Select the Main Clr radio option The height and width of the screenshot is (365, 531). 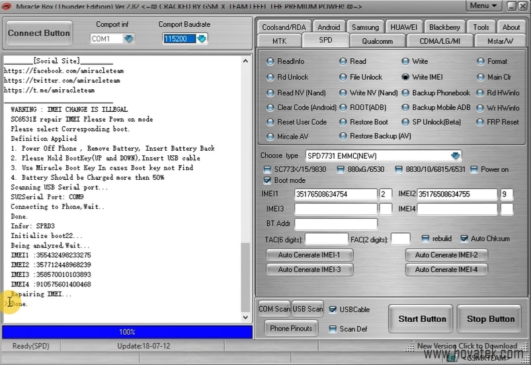[x=481, y=77]
